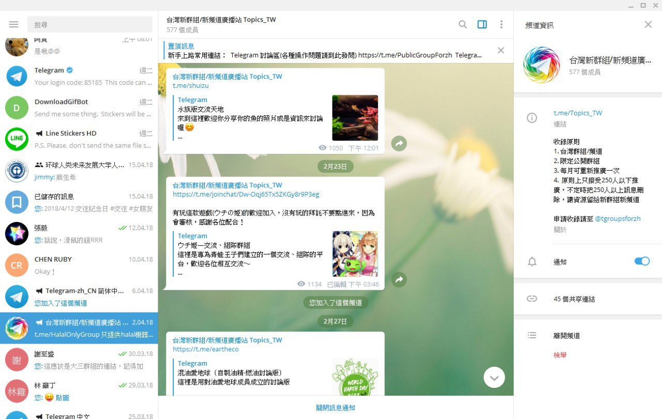Open the Line Stickers HD channel avatar

(x=17, y=139)
